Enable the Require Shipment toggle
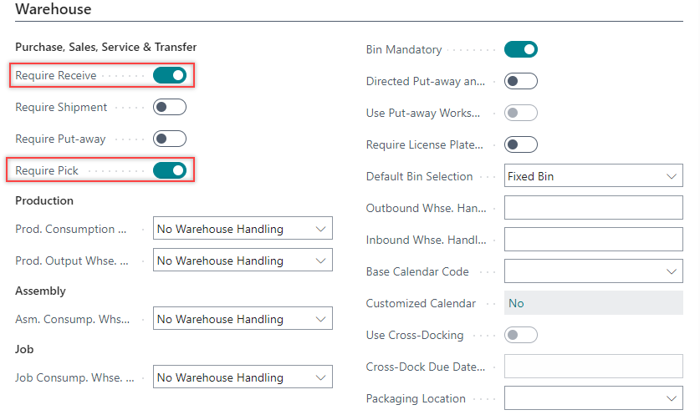The image size is (700, 420). point(169,108)
